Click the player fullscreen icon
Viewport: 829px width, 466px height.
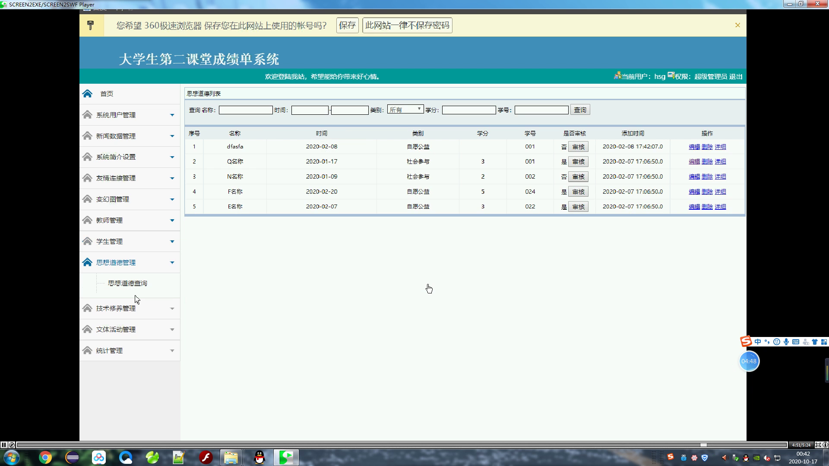(818, 445)
